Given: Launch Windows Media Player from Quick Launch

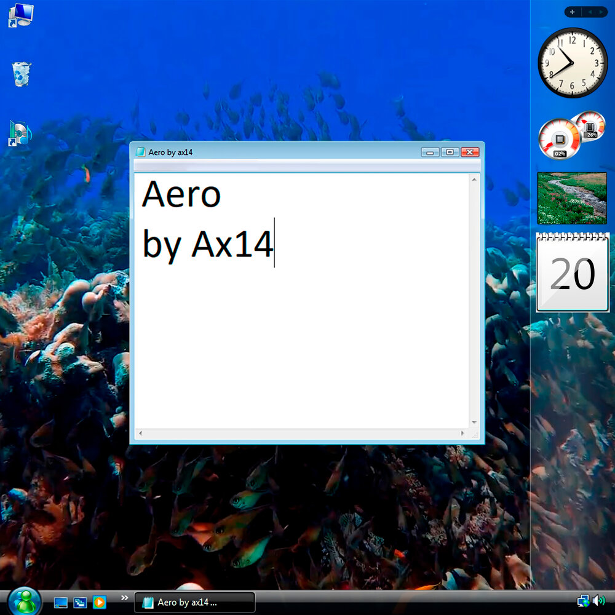Looking at the screenshot, I should [x=99, y=603].
